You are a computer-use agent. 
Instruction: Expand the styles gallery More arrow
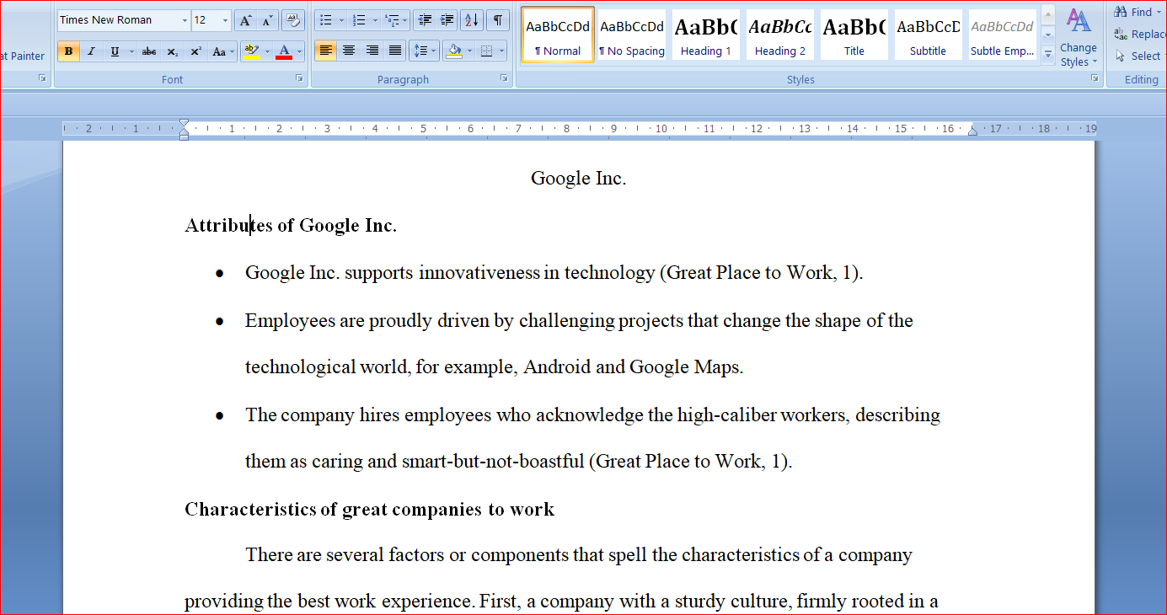(x=1048, y=56)
